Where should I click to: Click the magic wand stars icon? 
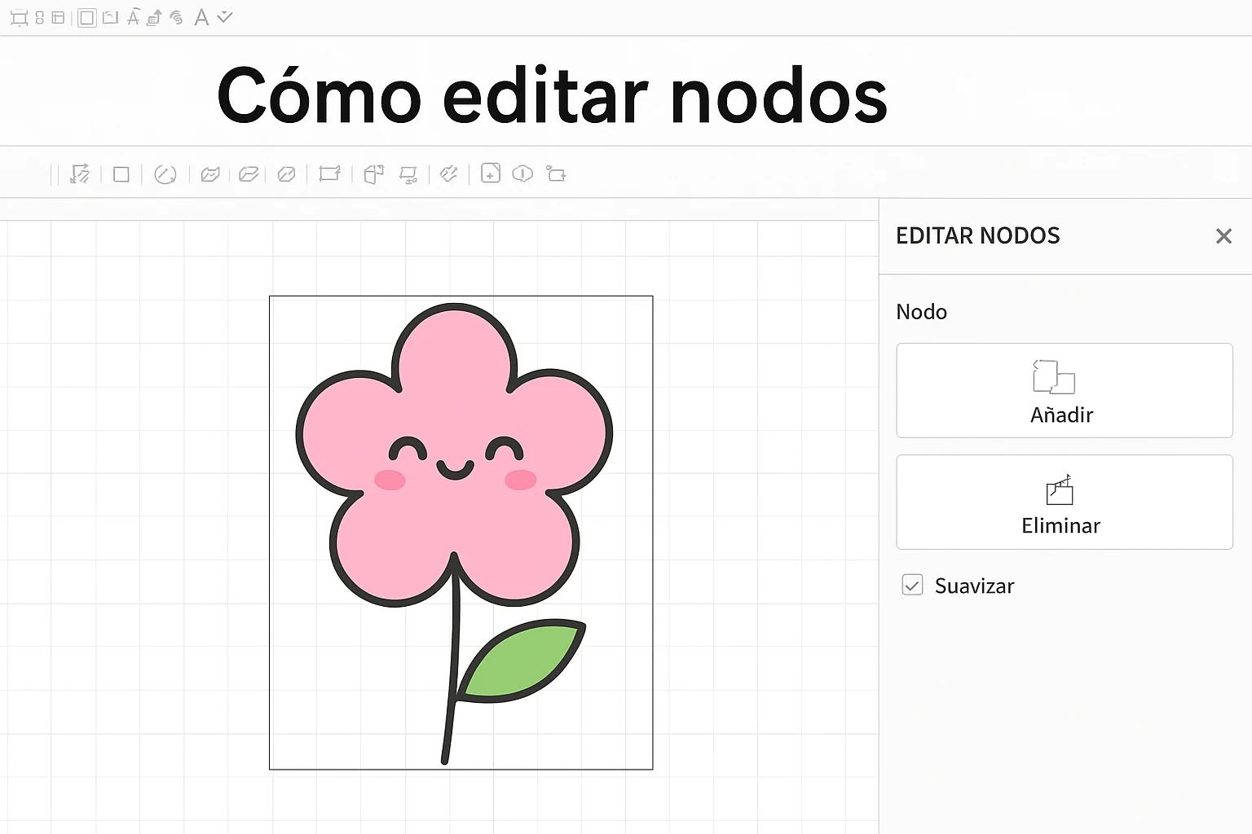click(x=448, y=173)
